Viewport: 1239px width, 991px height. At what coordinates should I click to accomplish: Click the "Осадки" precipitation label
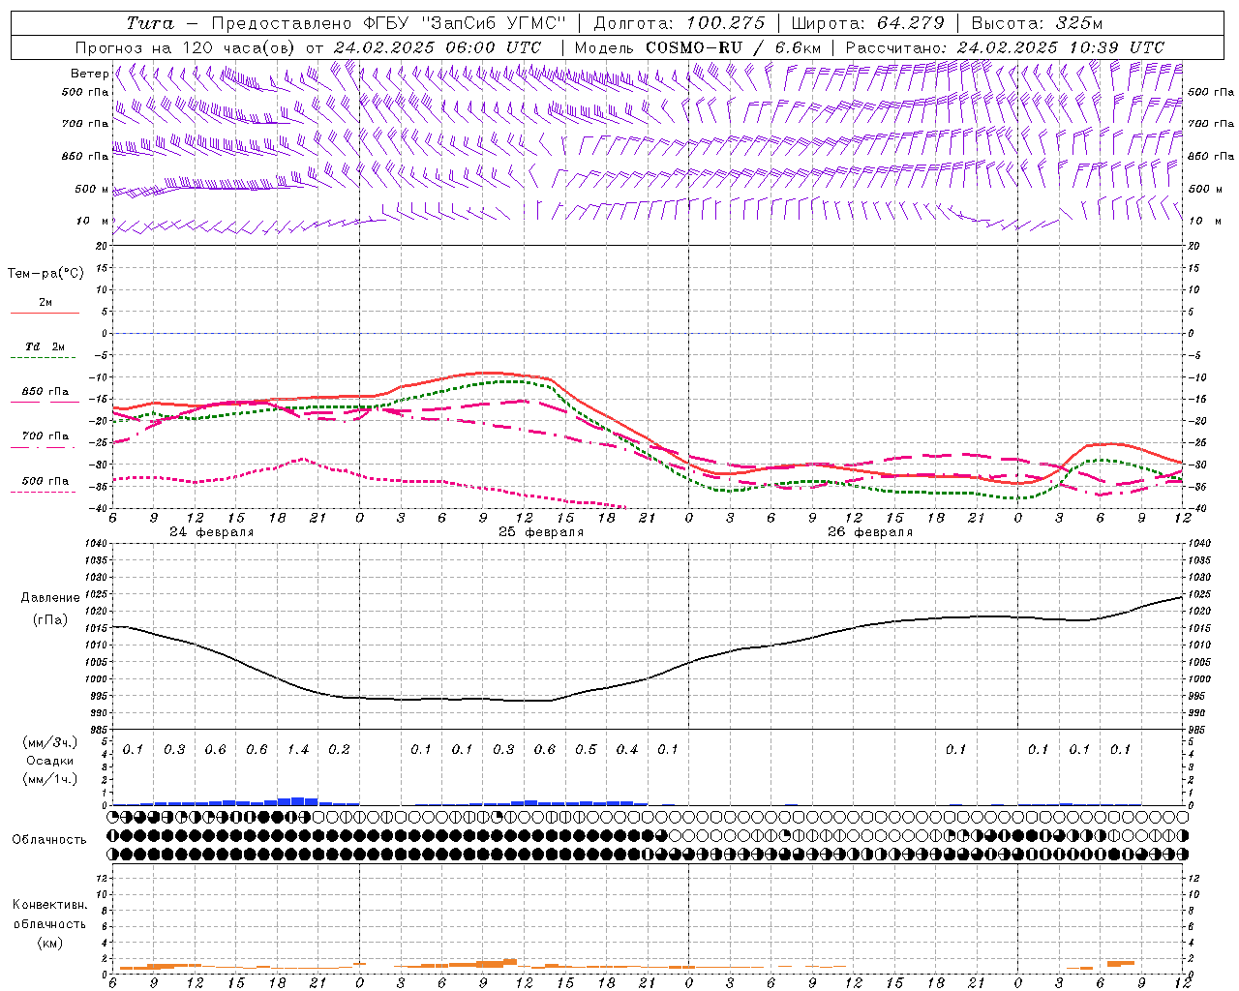point(49,761)
